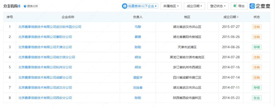The height and width of the screenshot is (107, 275).
Task: Expand the 所属地区 region filter dropdown
Action: click(x=171, y=6)
